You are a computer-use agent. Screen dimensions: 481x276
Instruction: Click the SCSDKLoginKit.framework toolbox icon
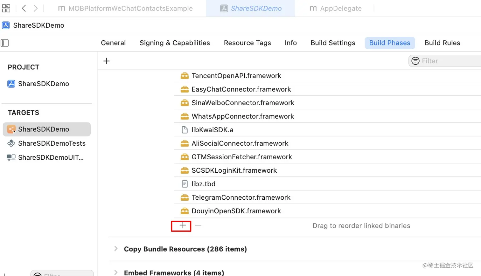(x=185, y=170)
